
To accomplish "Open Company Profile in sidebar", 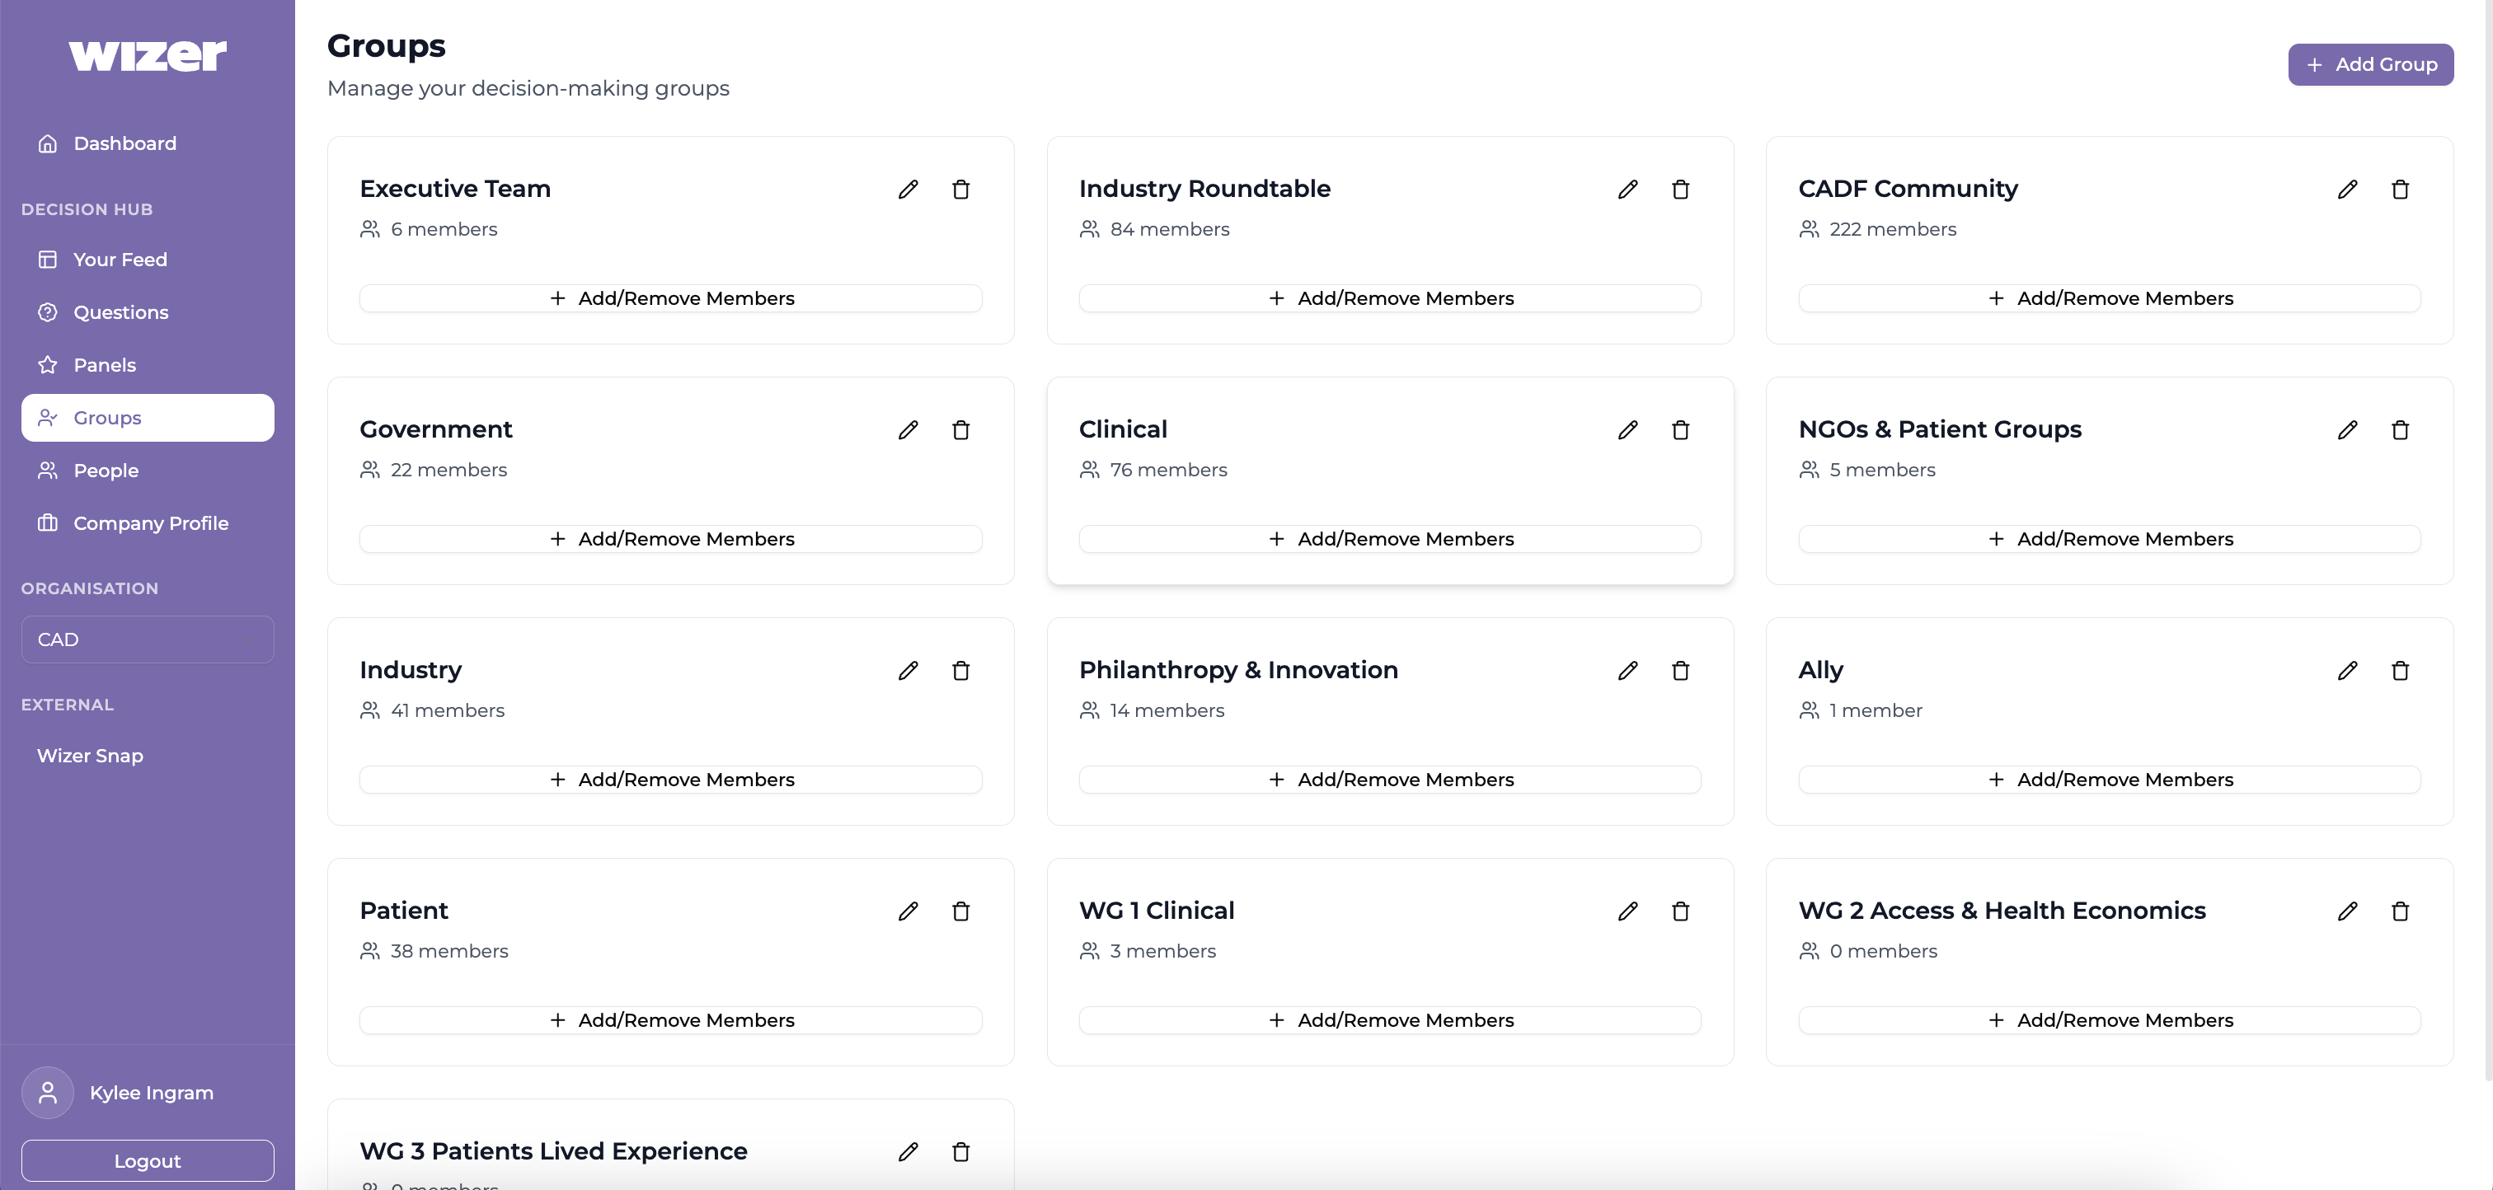I will (150, 523).
